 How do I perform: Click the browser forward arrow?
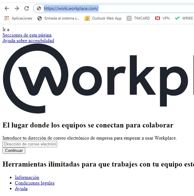(x=17, y=8)
